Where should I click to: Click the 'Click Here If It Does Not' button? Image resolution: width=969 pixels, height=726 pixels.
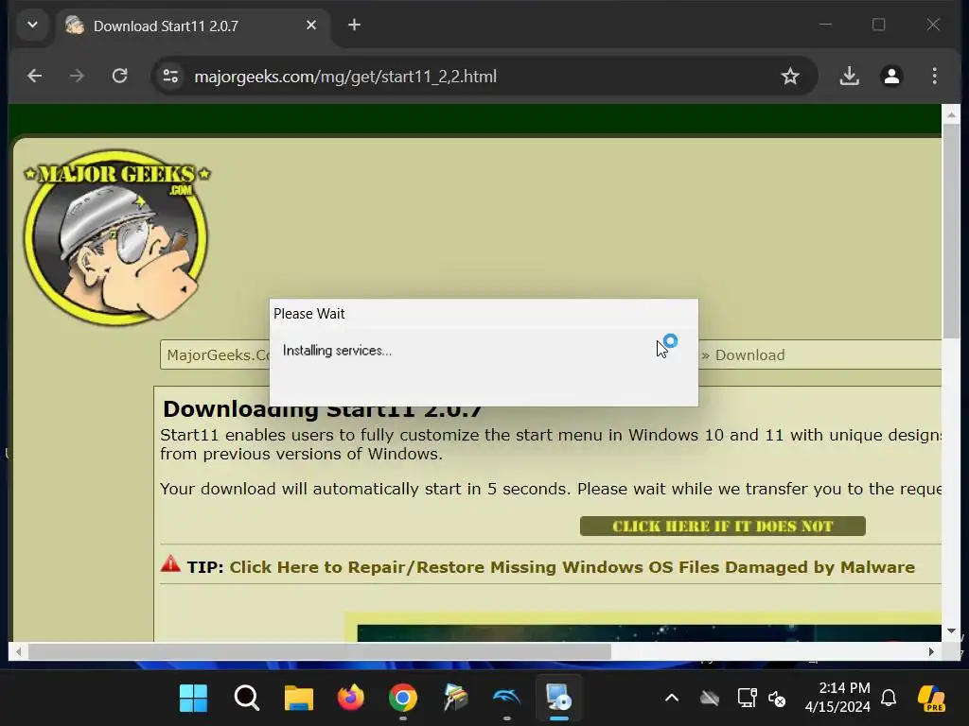tap(722, 526)
